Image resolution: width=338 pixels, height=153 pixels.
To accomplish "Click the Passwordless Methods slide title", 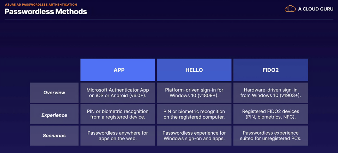I will coord(46,11).
